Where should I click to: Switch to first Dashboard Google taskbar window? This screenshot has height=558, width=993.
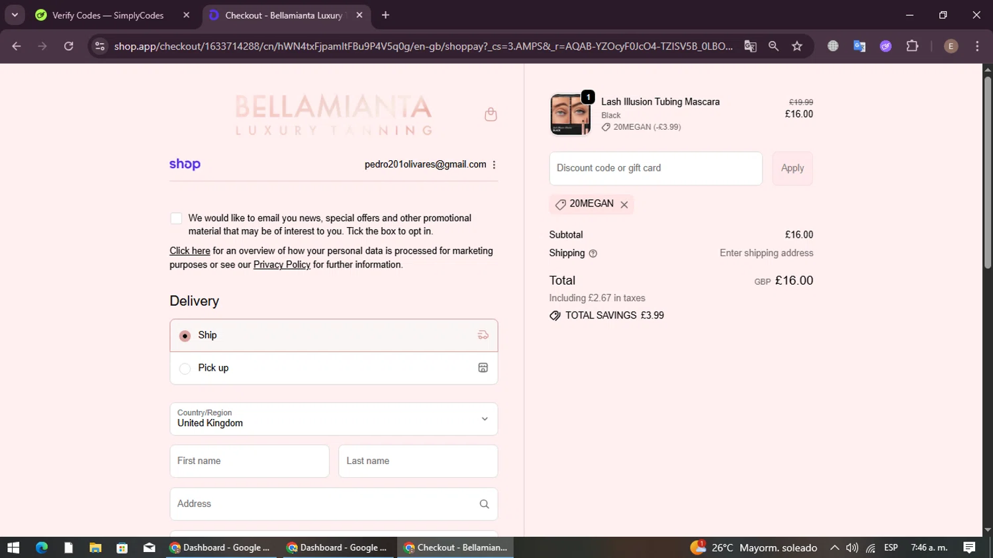(x=221, y=547)
